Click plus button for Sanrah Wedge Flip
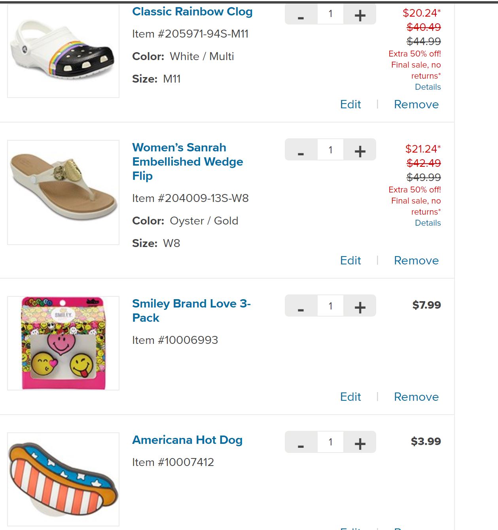The height and width of the screenshot is (530, 498). tap(360, 151)
